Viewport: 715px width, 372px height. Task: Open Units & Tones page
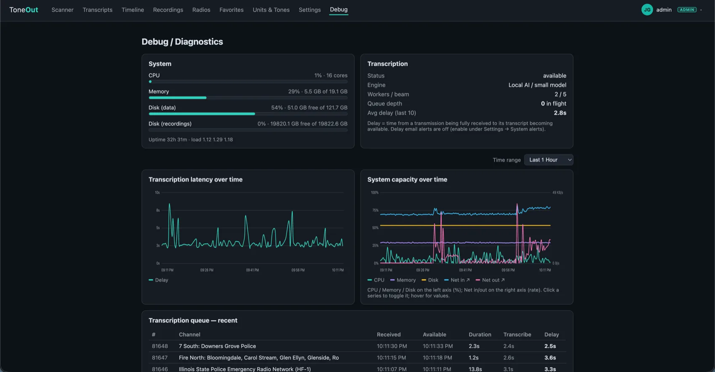[x=271, y=10]
